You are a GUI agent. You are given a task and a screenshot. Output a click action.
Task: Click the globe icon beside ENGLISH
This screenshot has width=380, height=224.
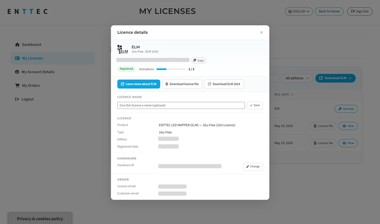point(290,11)
